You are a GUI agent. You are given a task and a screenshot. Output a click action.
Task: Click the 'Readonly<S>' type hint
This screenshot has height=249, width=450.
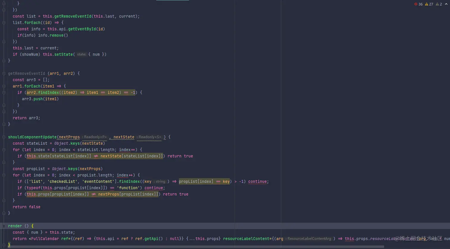pyautogui.click(x=150, y=137)
